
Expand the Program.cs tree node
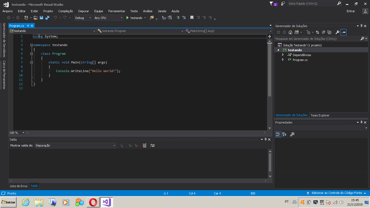click(283, 60)
